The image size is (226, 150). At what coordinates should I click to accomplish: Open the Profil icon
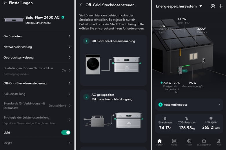coord(219,142)
